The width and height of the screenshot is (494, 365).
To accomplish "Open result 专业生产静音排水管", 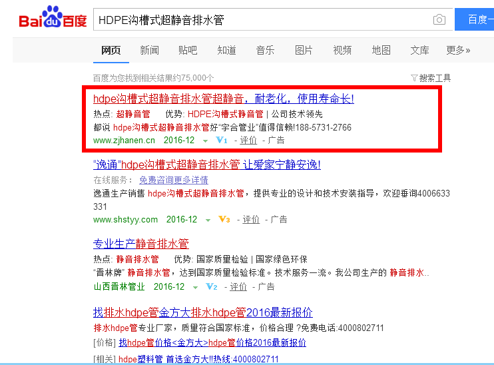I will [x=141, y=244].
